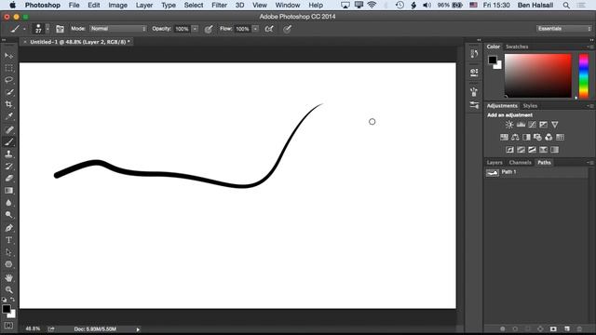Toggle pressure for opacity button

tap(209, 29)
